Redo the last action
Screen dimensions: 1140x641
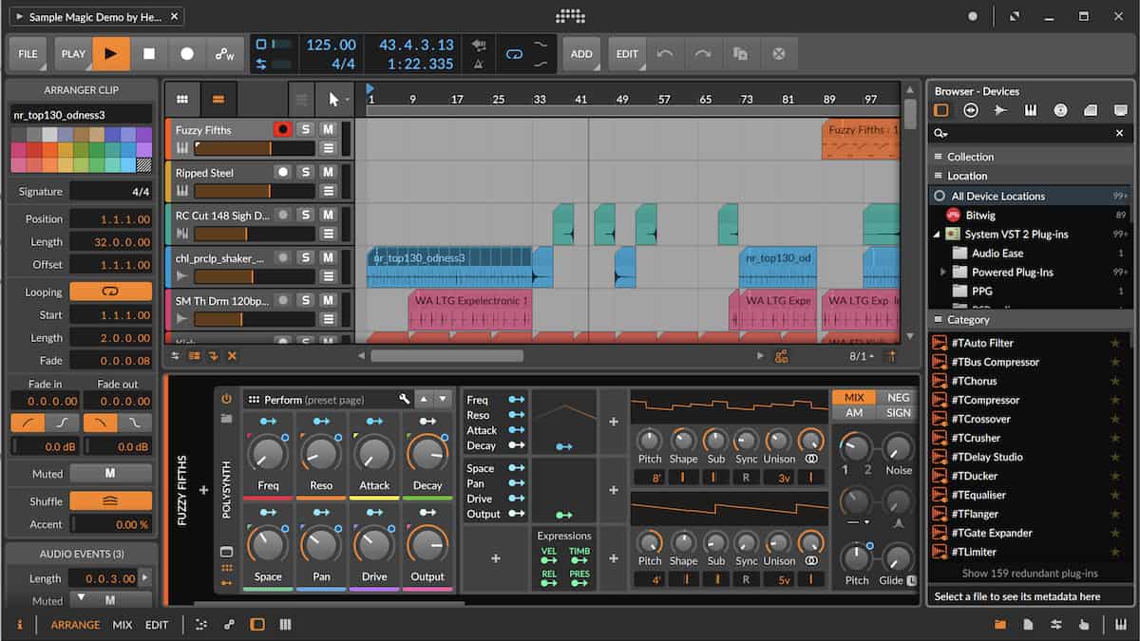click(703, 54)
